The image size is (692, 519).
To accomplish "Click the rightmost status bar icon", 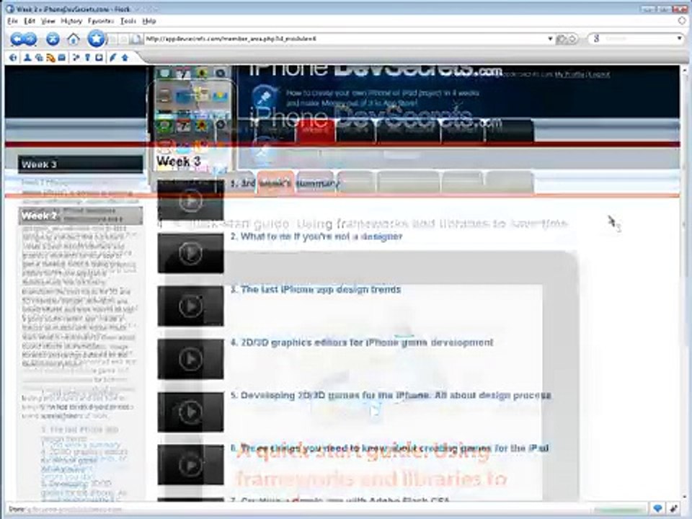I will click(675, 509).
